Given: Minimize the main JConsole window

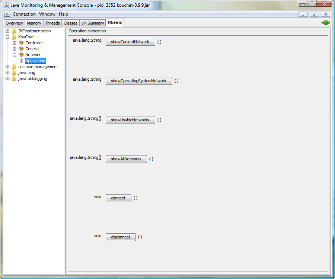Looking at the screenshot, I should tap(303, 4).
